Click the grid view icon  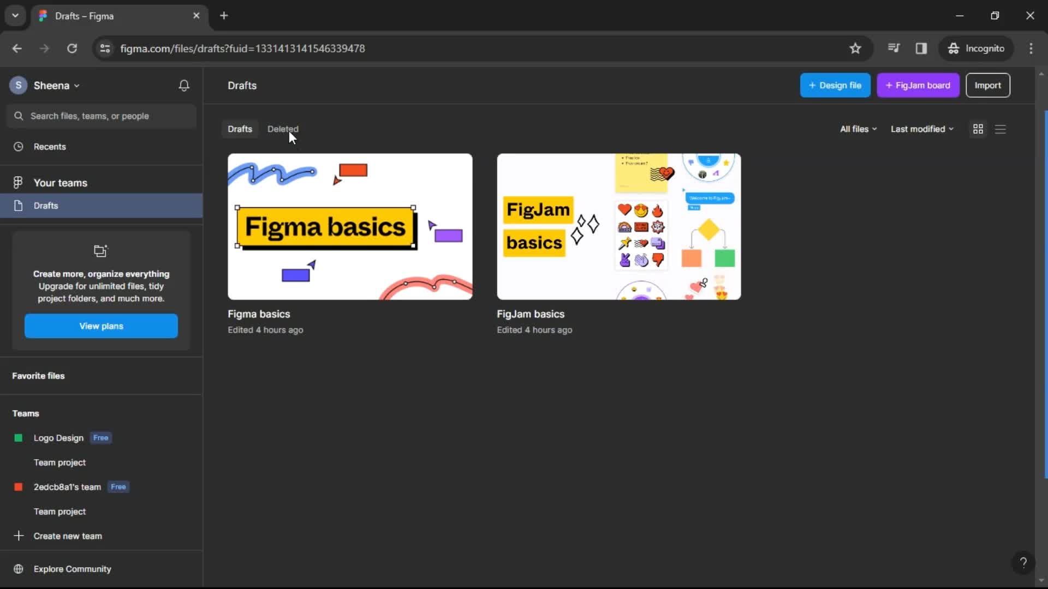978,129
